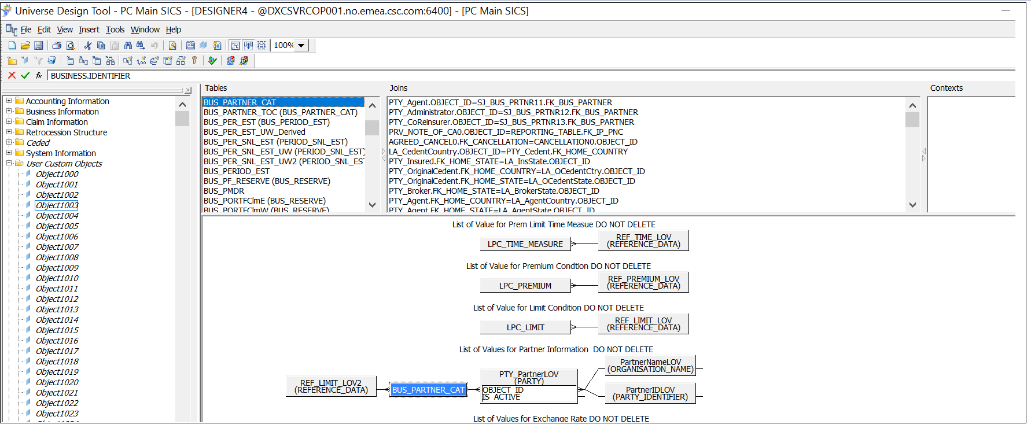Open the zoom percentage dropdown
This screenshot has width=1031, height=428.
point(301,45)
